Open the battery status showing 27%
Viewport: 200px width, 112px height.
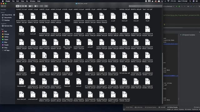tap(173, 1)
